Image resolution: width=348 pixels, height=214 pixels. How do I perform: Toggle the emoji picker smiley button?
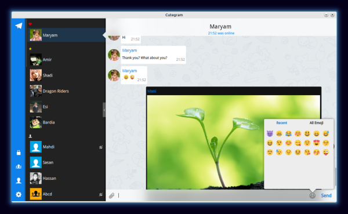pyautogui.click(x=312, y=195)
